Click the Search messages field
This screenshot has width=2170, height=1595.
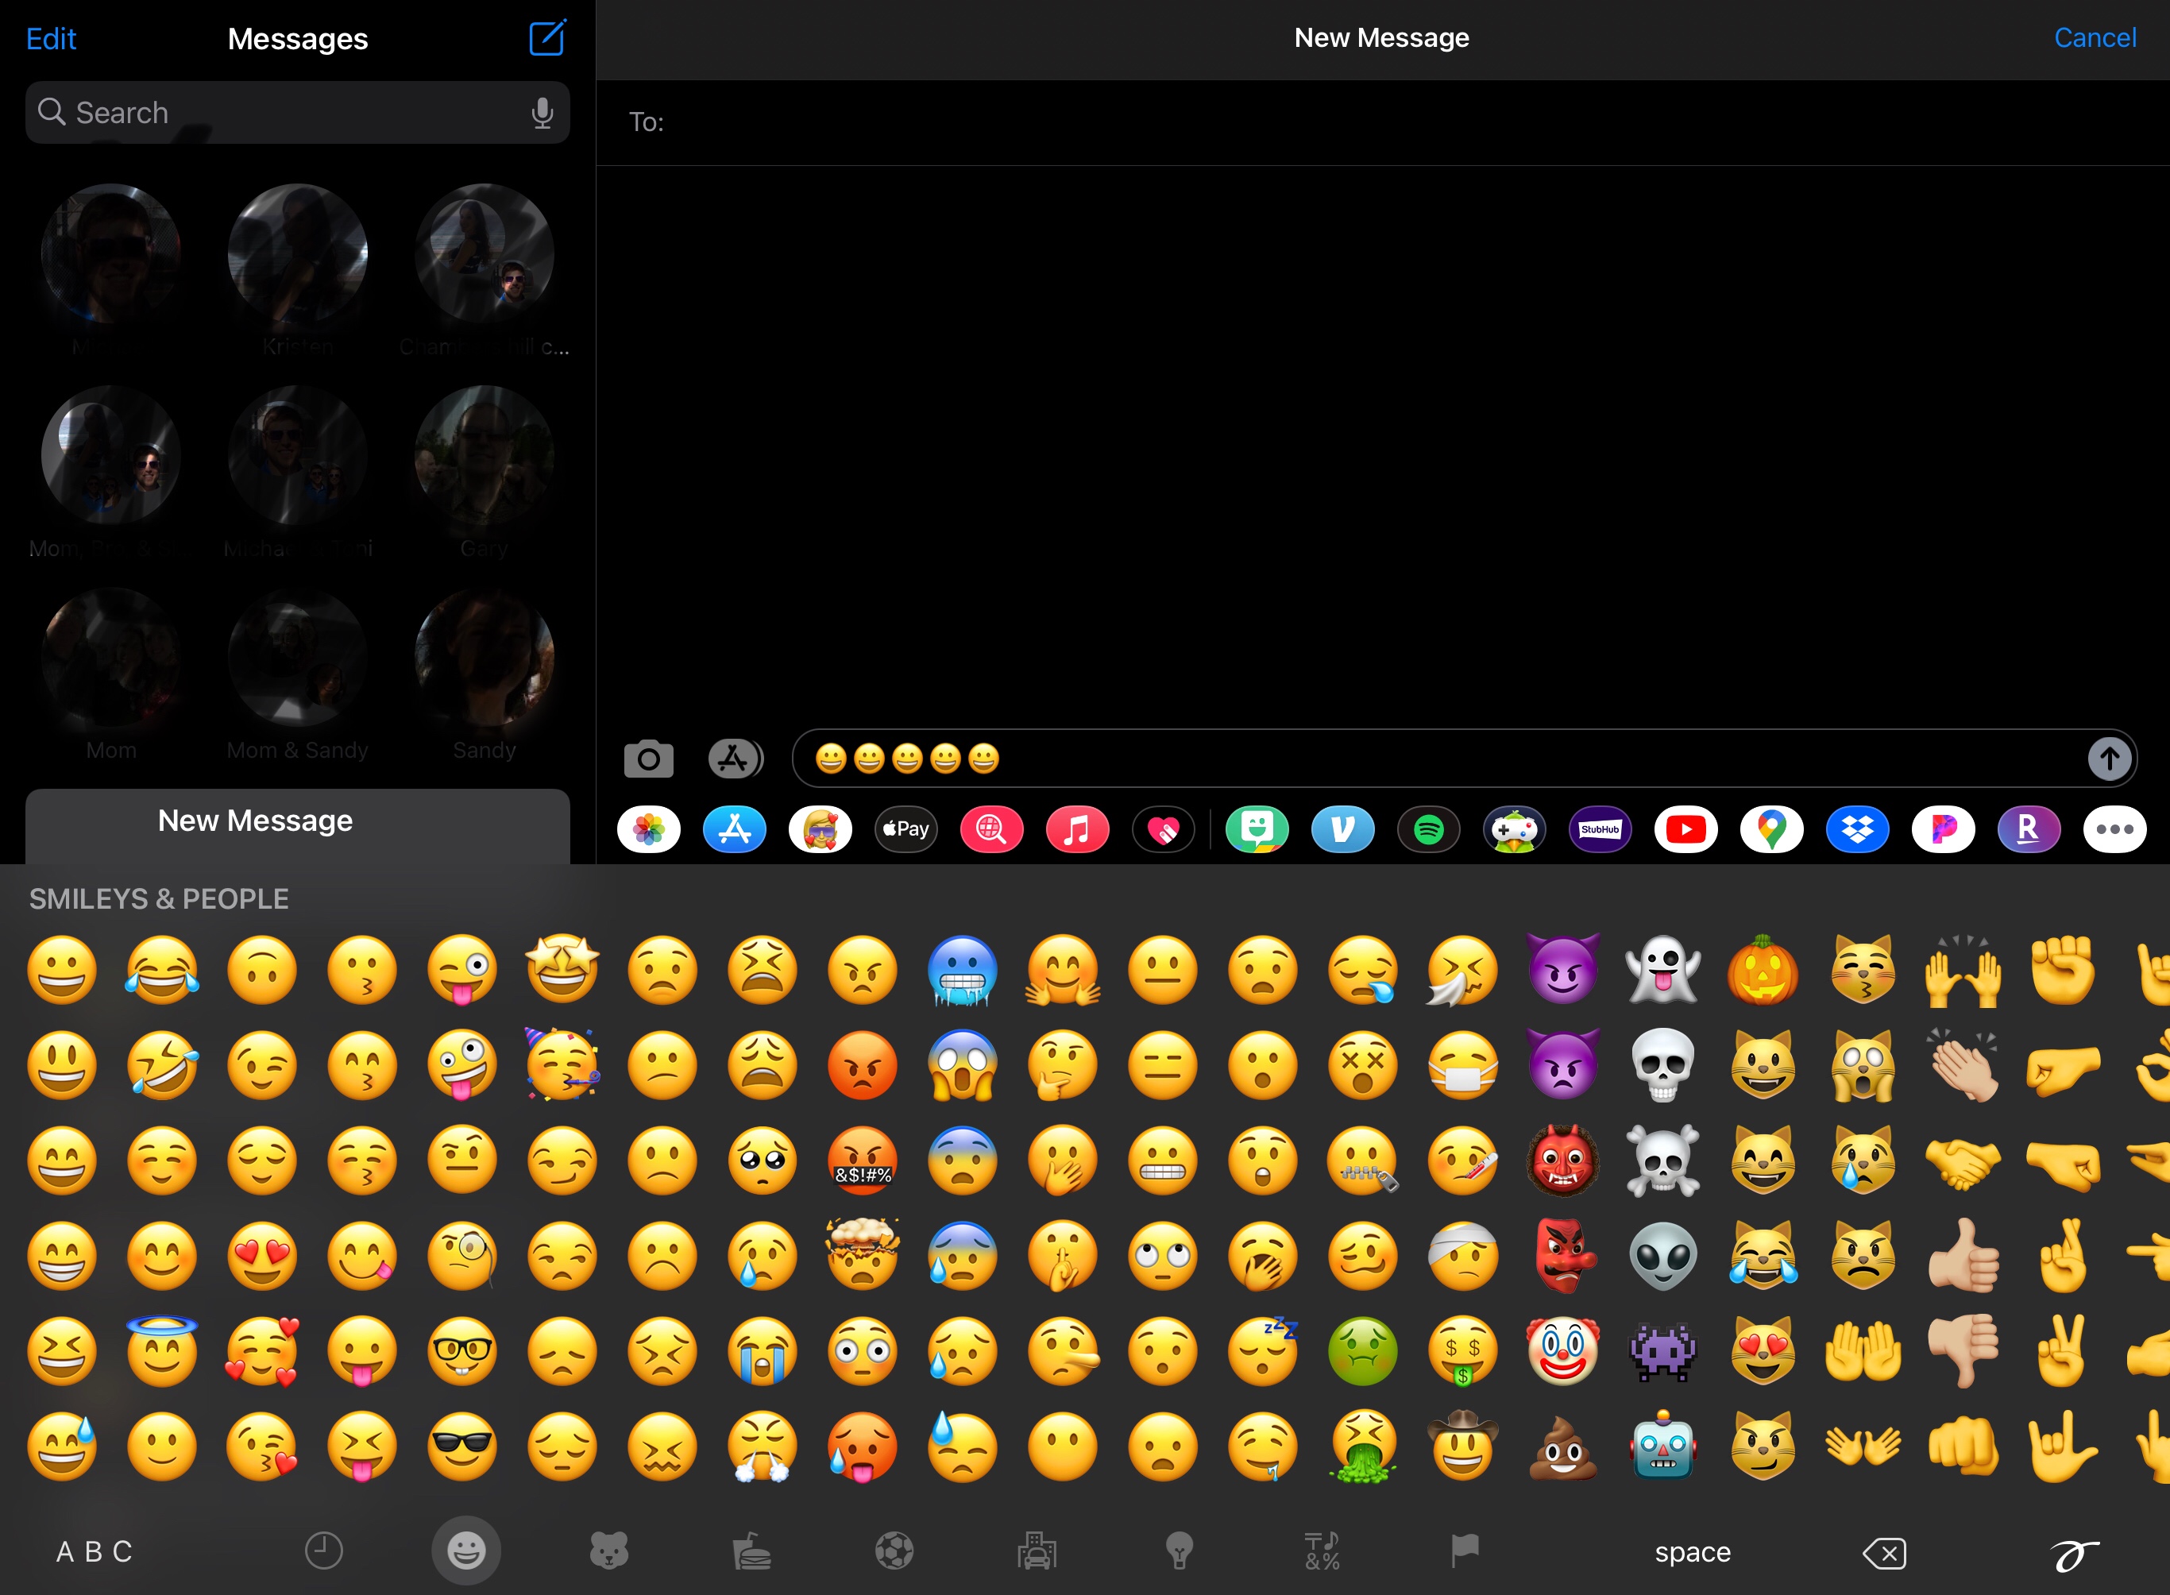click(280, 113)
